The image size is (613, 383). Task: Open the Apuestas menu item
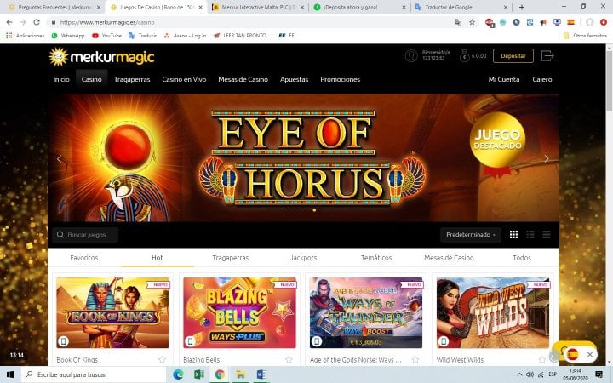[x=294, y=79]
